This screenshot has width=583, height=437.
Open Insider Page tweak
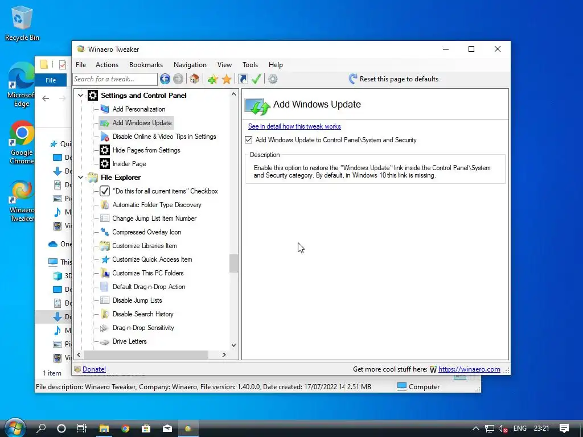click(129, 164)
